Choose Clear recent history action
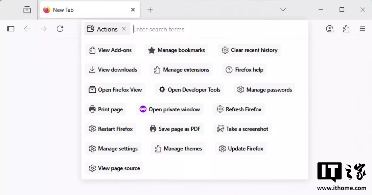 [249, 50]
